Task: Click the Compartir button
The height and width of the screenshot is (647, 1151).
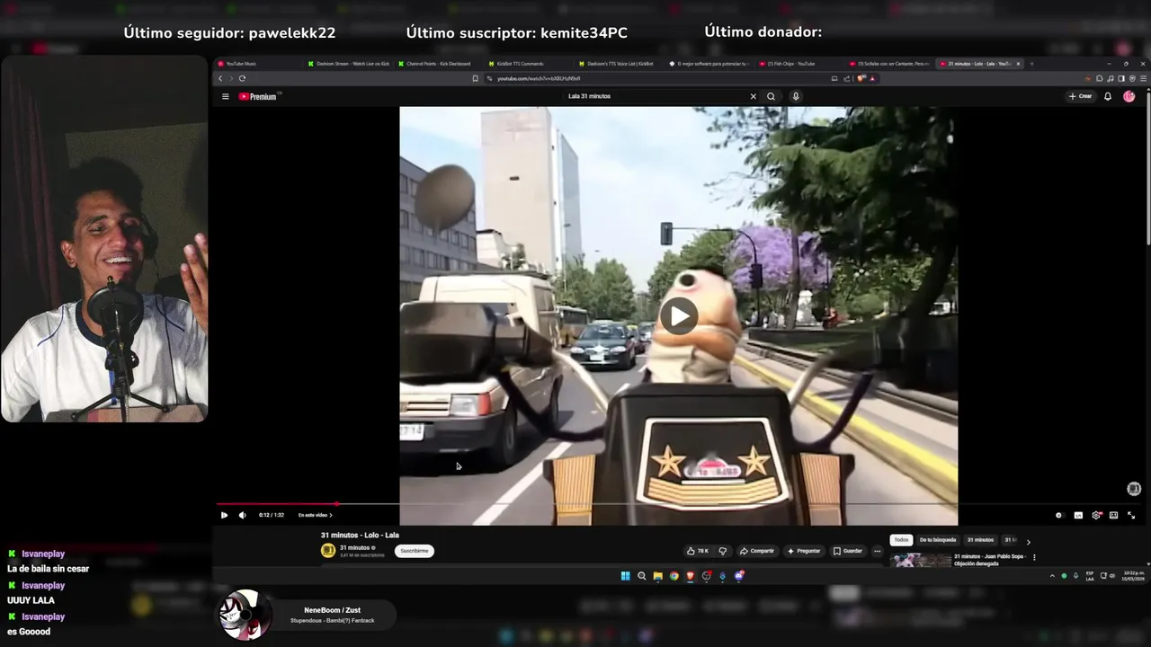Action: coord(757,551)
